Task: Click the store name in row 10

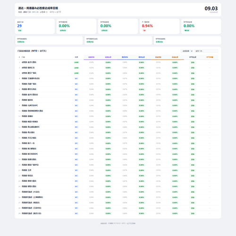Action: 33,111
